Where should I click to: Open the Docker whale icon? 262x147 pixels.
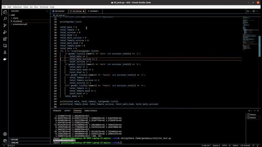tap(5, 59)
